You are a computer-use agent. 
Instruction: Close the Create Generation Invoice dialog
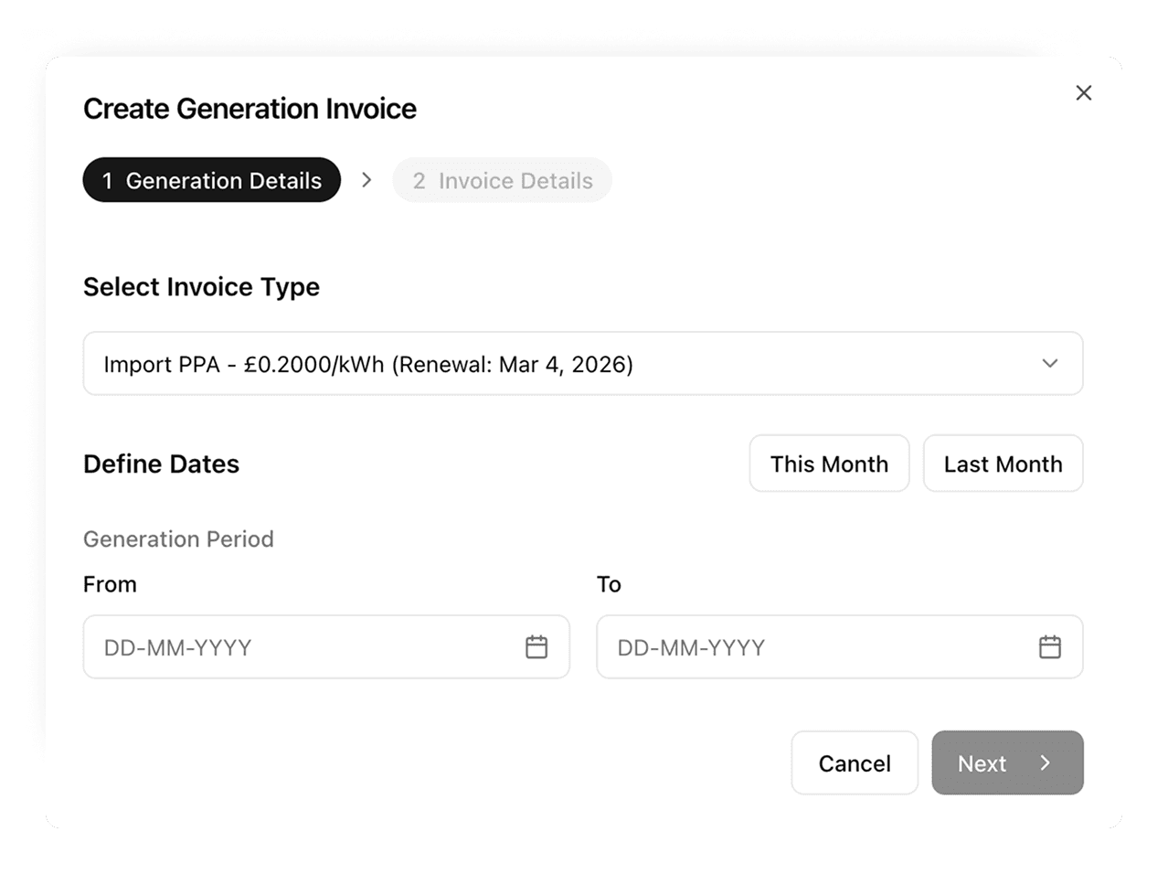[1084, 93]
